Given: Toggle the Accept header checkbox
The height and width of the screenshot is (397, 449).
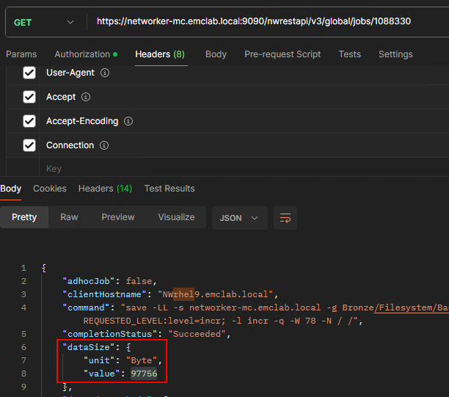Looking at the screenshot, I should (29, 97).
